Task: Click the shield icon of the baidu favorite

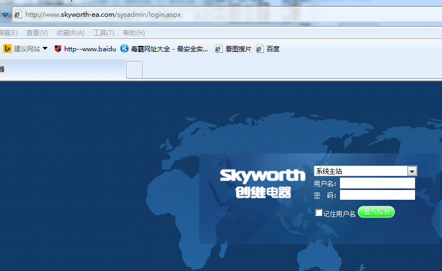Action: point(58,49)
